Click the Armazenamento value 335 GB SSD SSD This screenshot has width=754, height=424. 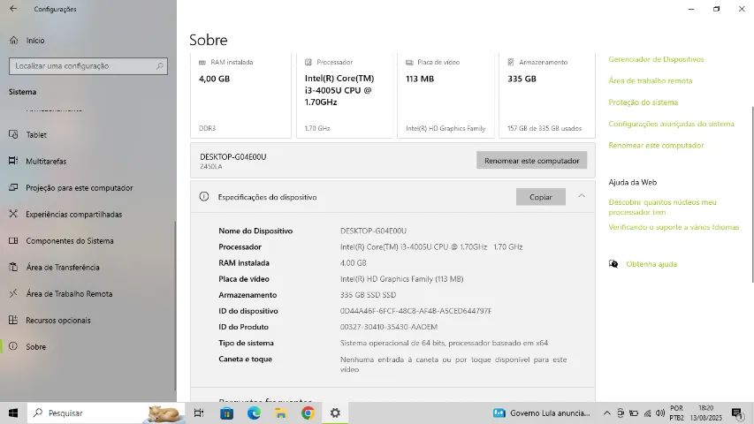click(368, 295)
